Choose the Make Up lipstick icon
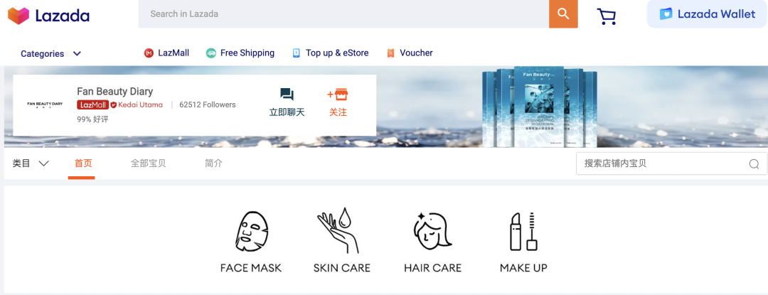The height and width of the screenshot is (295, 768). pos(523,231)
